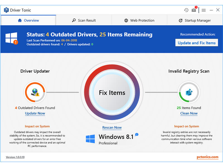Click the info icon beside Windows 8.1
The height and width of the screenshot is (167, 223).
(x=137, y=134)
